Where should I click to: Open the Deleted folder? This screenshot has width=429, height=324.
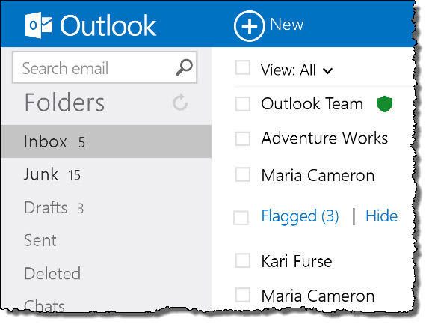pyautogui.click(x=106, y=273)
